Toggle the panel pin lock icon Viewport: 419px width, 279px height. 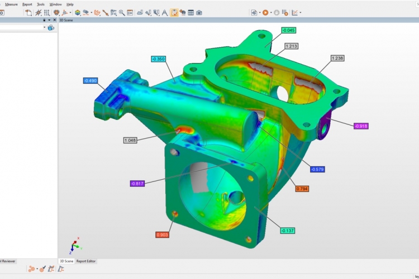pyautogui.click(x=44, y=20)
